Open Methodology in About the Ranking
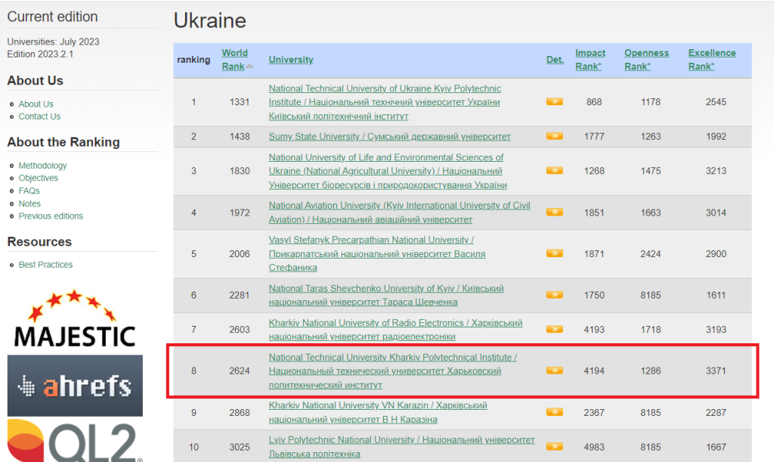This screenshot has width=774, height=462. click(x=42, y=166)
